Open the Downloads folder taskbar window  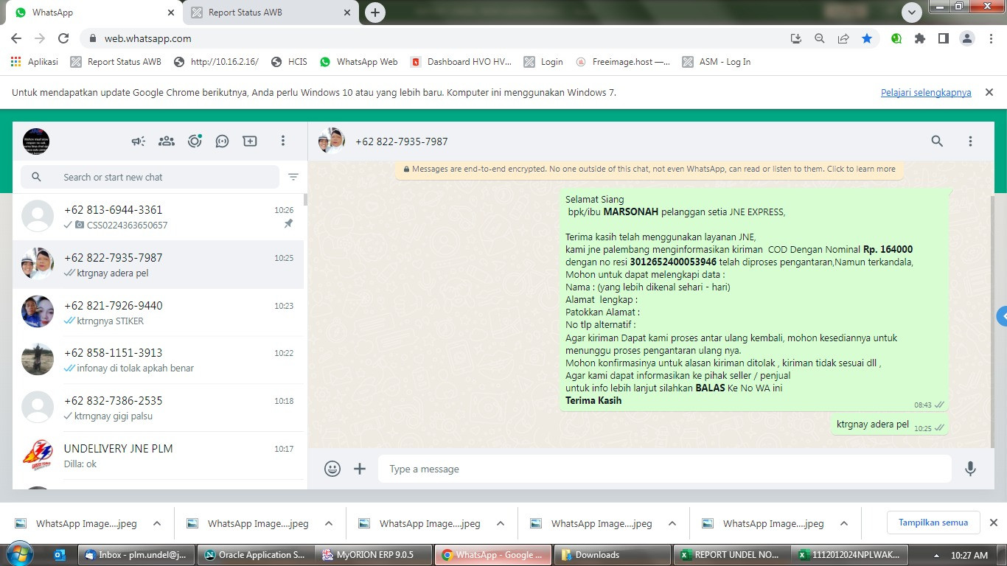coord(611,555)
